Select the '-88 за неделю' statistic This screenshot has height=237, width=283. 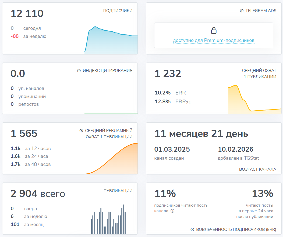24,36
